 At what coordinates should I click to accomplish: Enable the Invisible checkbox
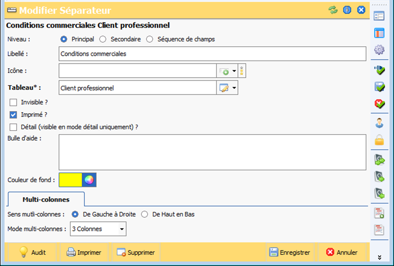click(13, 102)
